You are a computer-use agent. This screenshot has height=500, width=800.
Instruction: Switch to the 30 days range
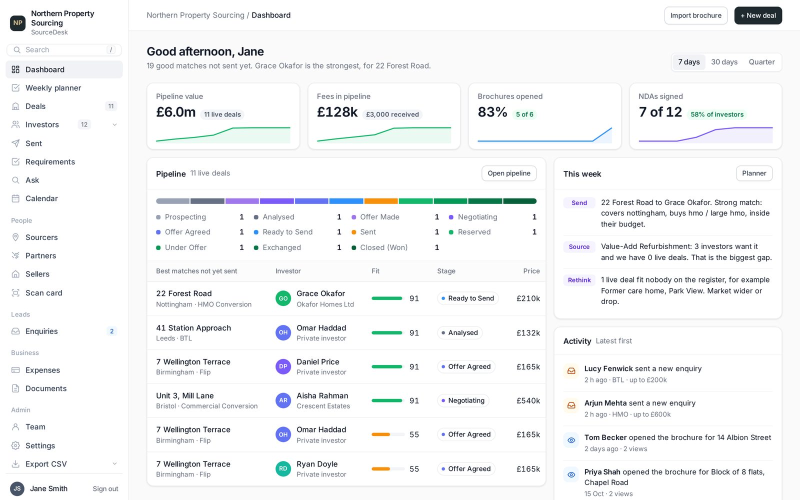point(724,62)
